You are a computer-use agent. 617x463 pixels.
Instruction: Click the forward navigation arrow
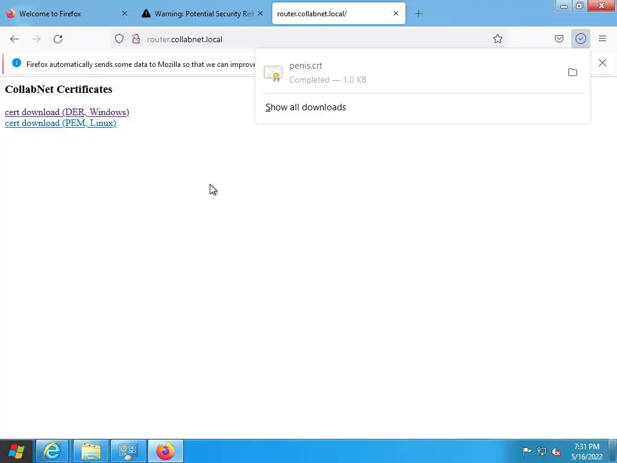36,39
